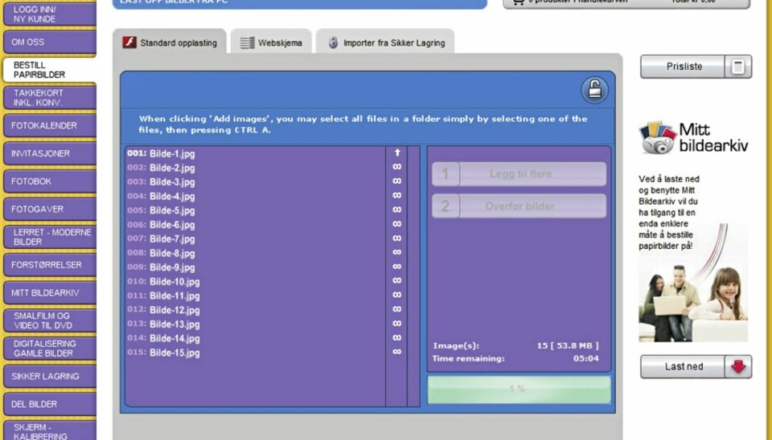Image resolution: width=772 pixels, height=440 pixels.
Task: Select Bilde-10.jpg in the file list
Action: click(x=175, y=282)
